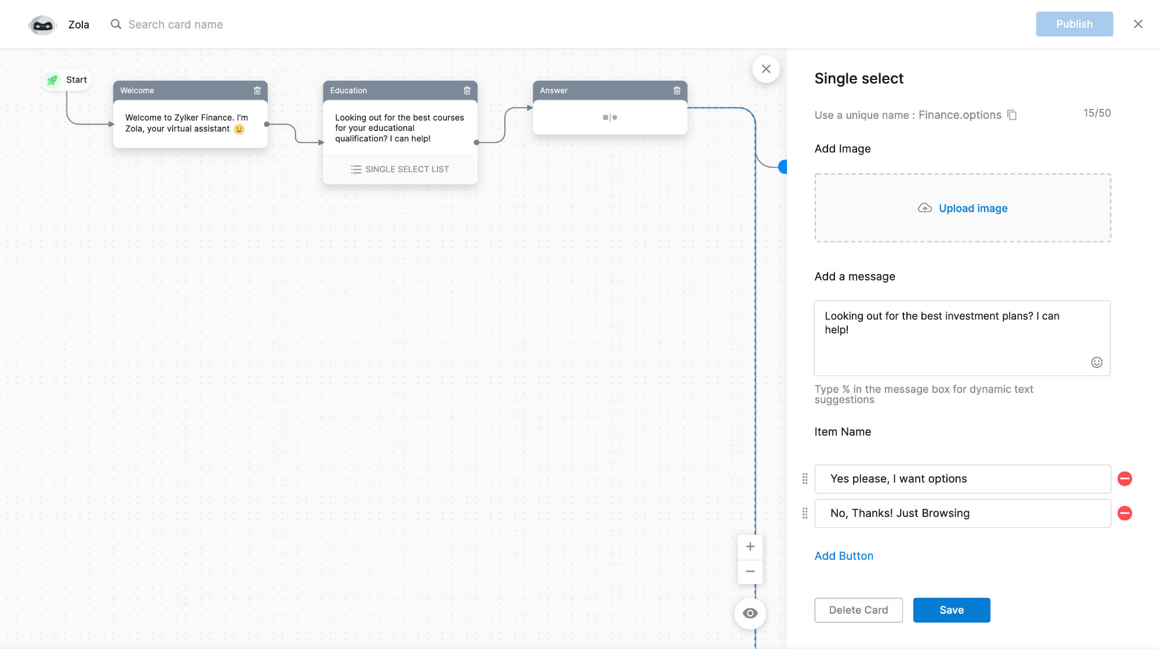
Task: Click drag handle beside 'Yes please' item
Action: pyautogui.click(x=805, y=479)
